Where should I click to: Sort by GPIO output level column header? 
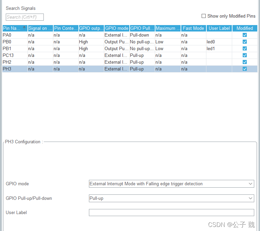pyautogui.click(x=91, y=28)
